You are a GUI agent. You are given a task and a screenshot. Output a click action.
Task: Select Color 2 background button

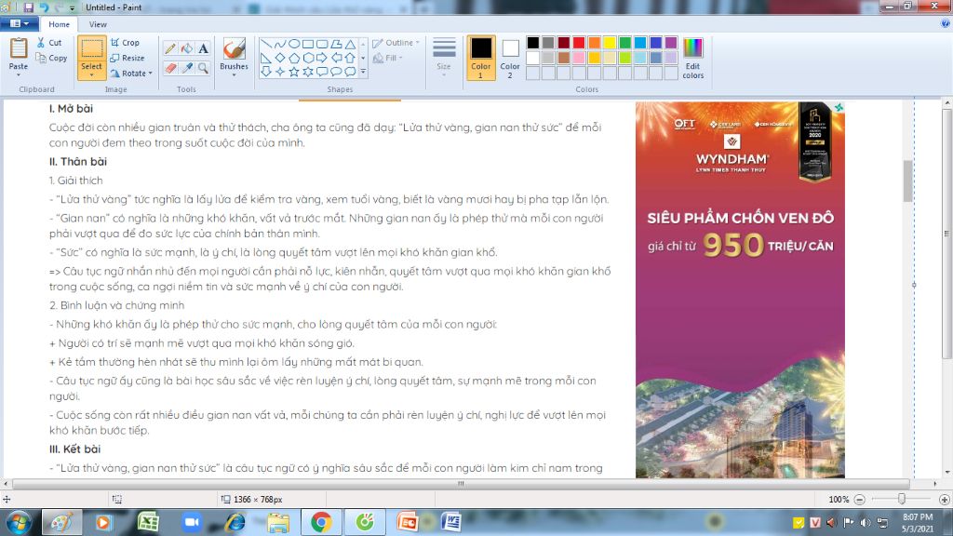tap(510, 58)
